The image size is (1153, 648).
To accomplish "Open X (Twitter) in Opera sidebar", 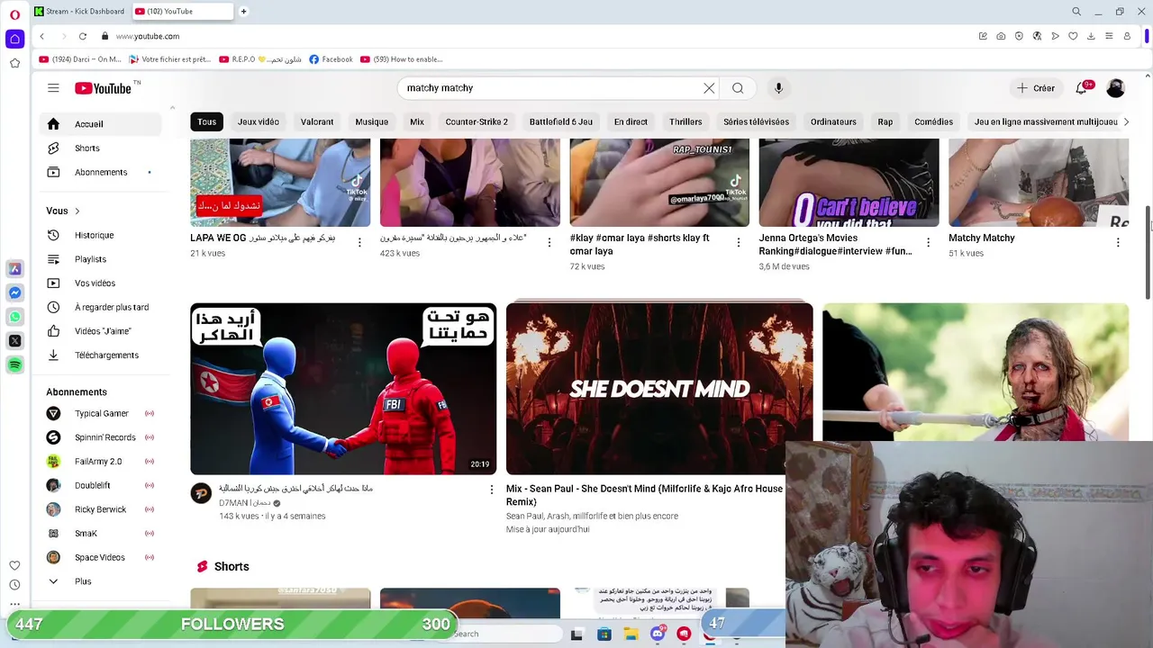I will tap(14, 340).
